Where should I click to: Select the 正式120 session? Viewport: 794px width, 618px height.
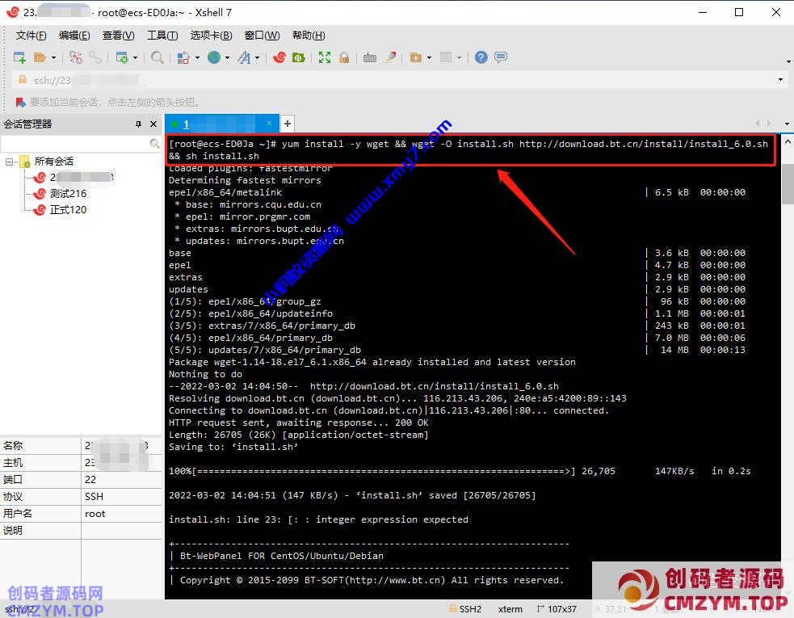[68, 210]
